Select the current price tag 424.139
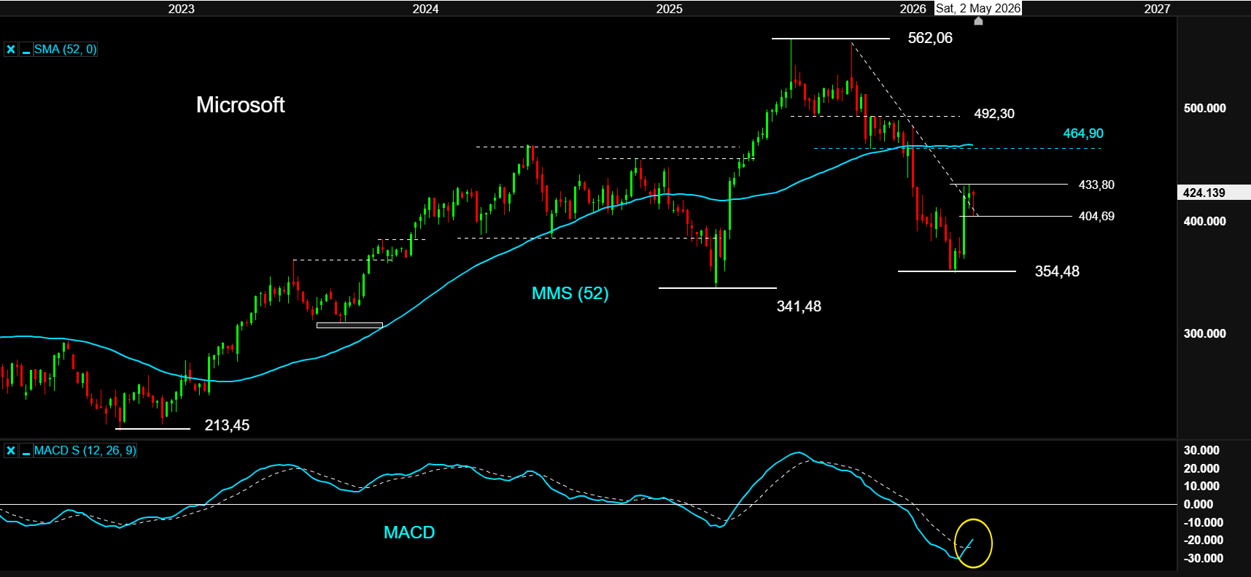 click(1204, 193)
